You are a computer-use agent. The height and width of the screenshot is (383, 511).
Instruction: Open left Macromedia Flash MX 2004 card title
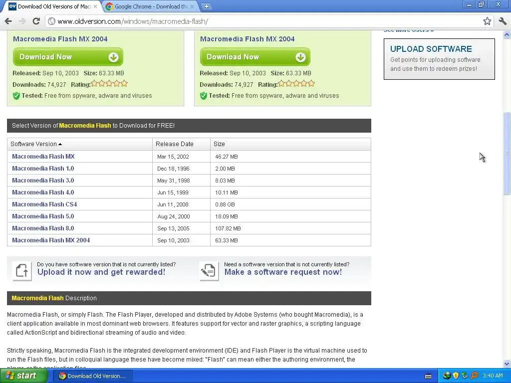point(60,39)
